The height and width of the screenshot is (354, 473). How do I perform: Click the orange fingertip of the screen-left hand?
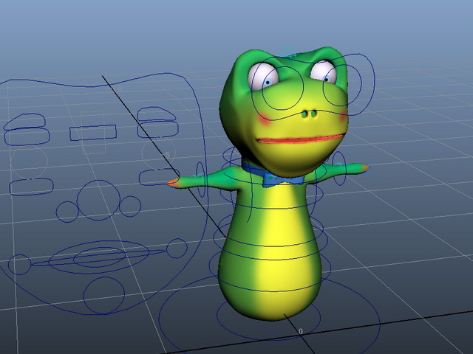[174, 182]
